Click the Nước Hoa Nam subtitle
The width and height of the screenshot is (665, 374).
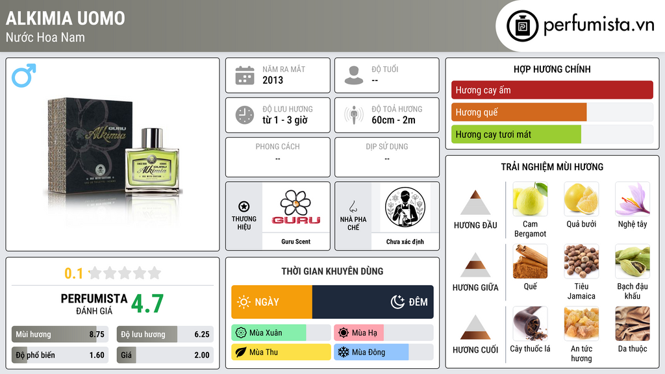tap(45, 37)
